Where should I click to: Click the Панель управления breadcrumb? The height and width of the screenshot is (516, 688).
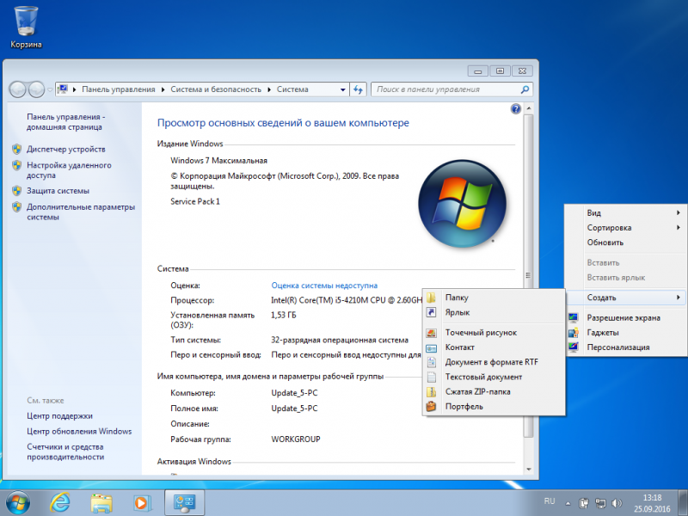(119, 89)
